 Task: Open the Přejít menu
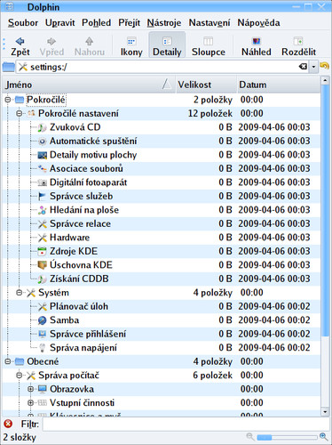(x=129, y=23)
